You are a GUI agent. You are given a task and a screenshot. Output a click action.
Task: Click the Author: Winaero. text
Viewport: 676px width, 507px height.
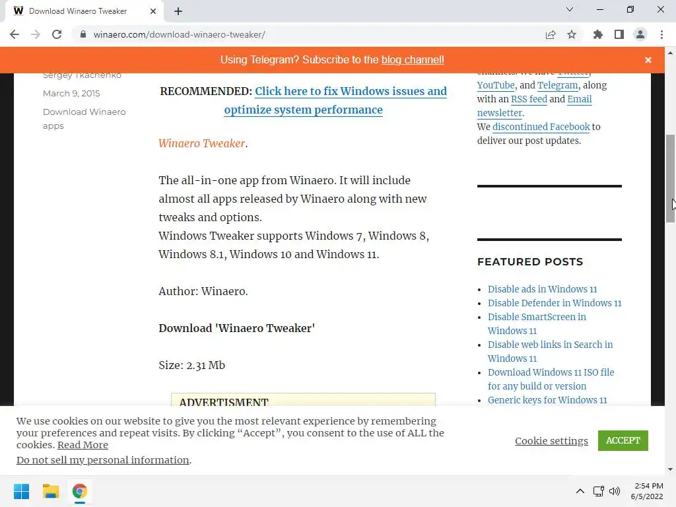click(203, 291)
